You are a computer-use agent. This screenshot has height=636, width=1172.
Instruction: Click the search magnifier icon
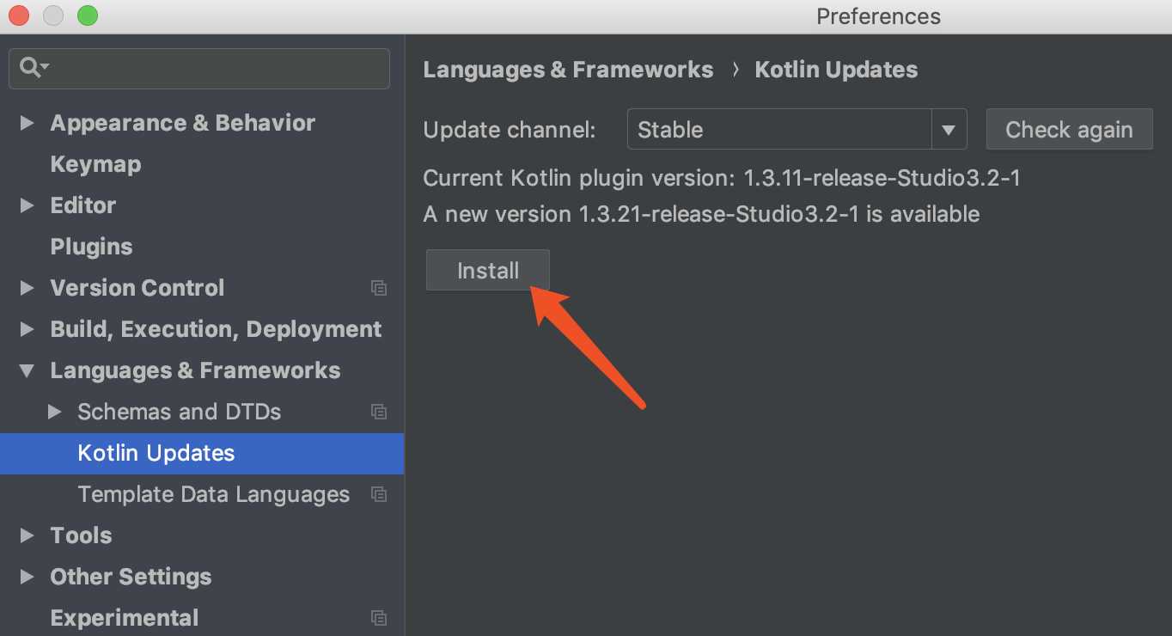(33, 67)
